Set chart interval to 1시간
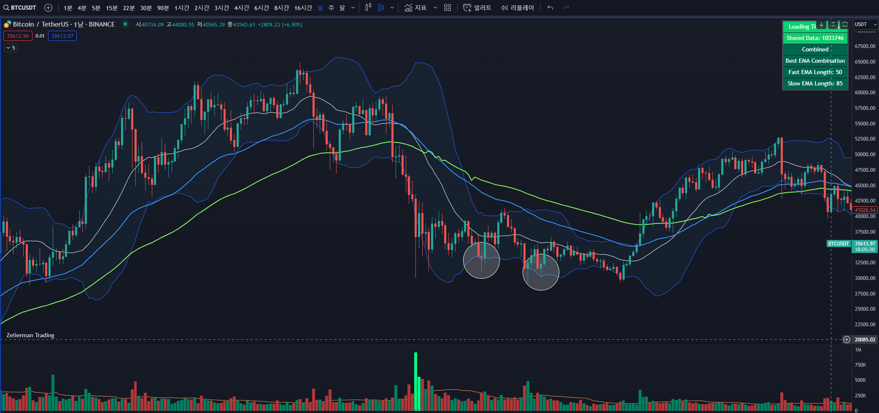 tap(182, 8)
